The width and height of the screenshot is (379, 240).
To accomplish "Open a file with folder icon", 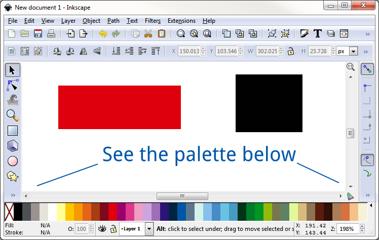I will click(25, 33).
